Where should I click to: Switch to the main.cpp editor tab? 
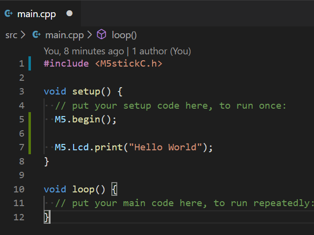coord(36,14)
